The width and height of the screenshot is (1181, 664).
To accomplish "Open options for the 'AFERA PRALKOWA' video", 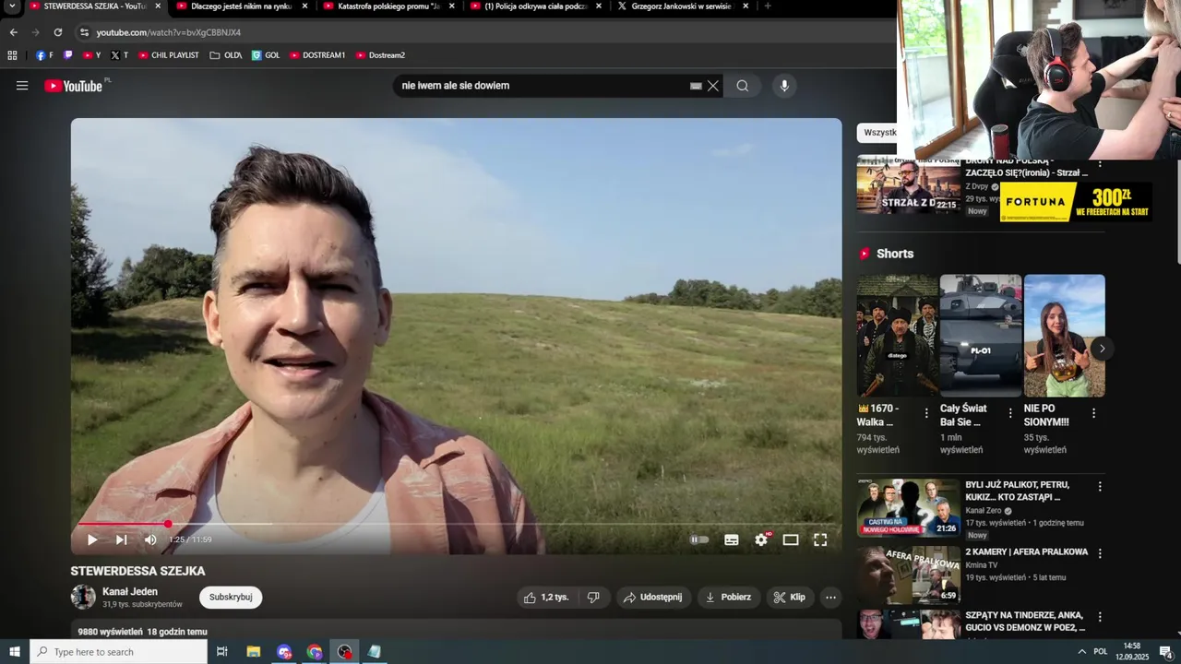I will 1099,553.
